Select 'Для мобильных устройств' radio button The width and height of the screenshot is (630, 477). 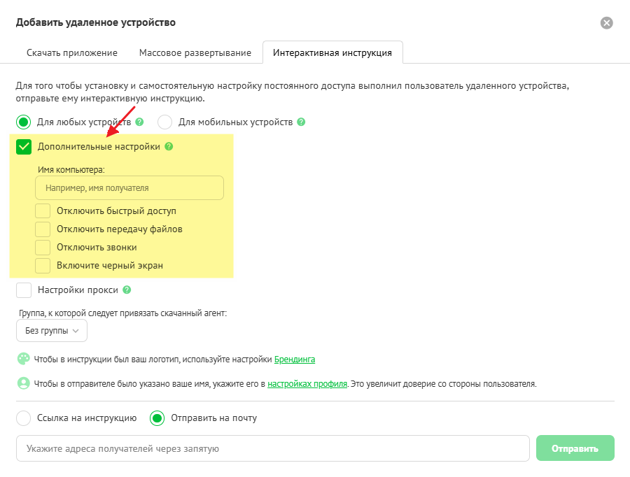tap(165, 122)
